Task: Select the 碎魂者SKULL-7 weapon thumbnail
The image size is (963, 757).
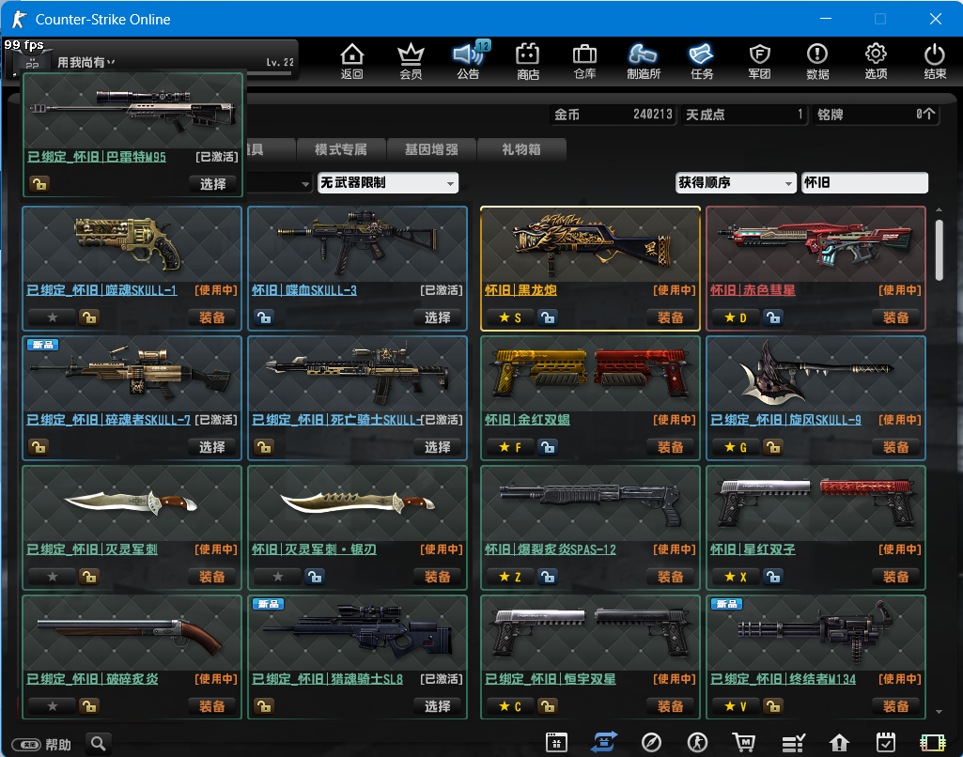Action: [132, 375]
